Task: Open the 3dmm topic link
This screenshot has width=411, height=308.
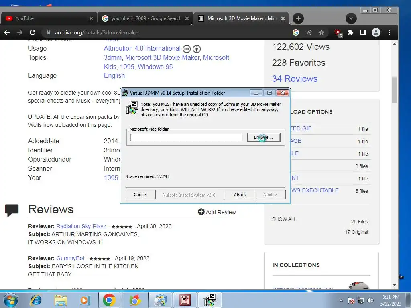Action: (113, 58)
